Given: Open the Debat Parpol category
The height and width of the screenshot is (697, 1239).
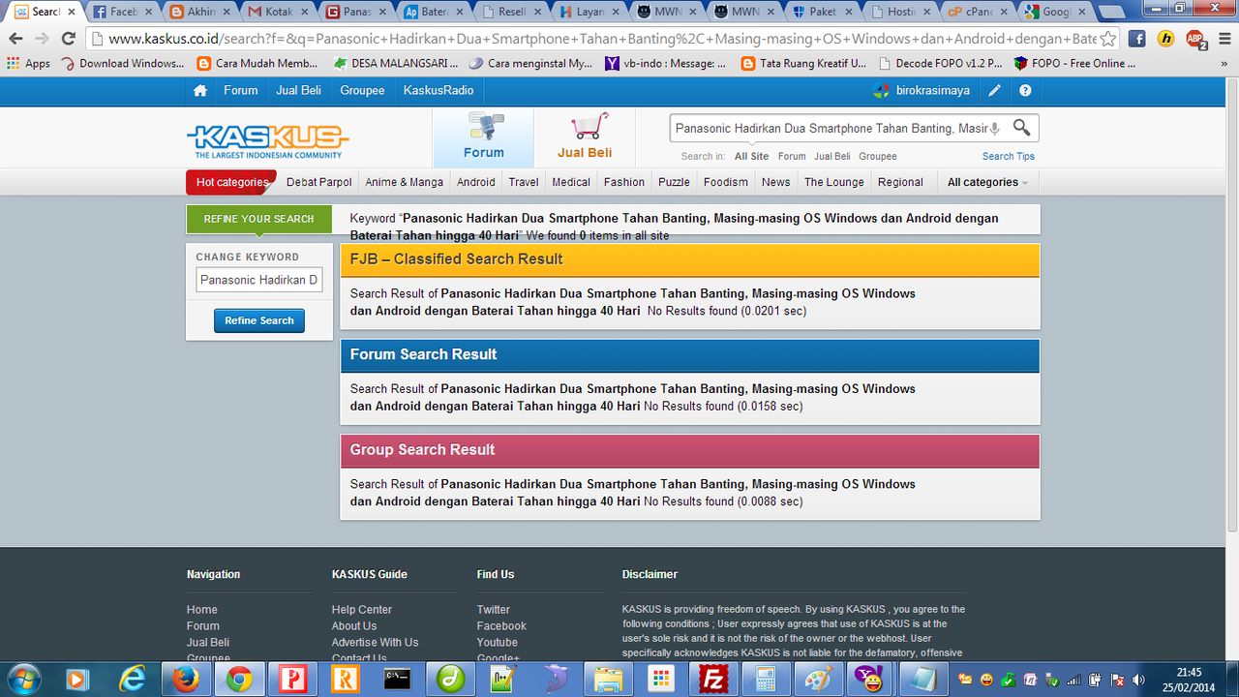Looking at the screenshot, I should coord(319,182).
